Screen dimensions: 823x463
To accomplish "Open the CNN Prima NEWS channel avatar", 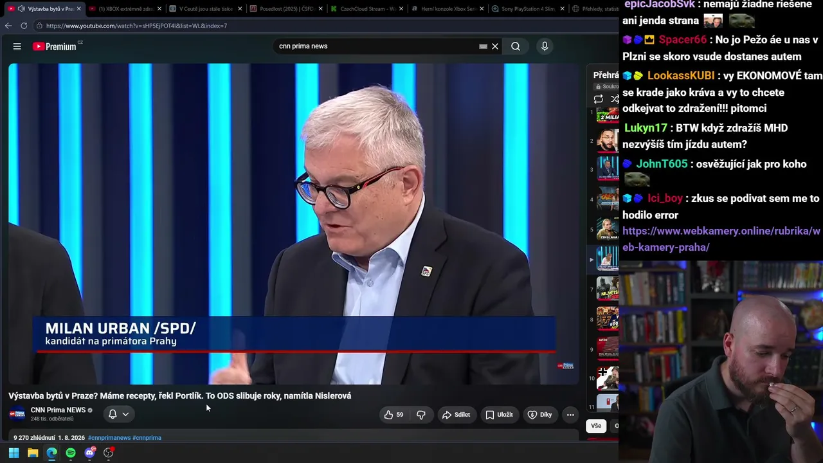I will pyautogui.click(x=17, y=414).
